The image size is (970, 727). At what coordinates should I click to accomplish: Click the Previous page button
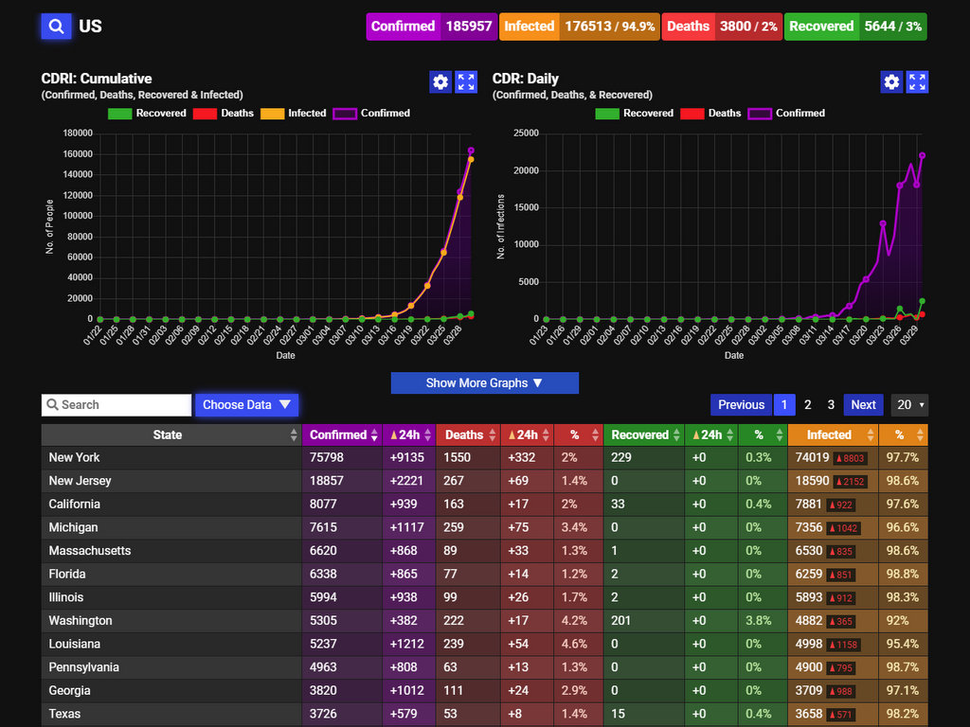click(741, 405)
